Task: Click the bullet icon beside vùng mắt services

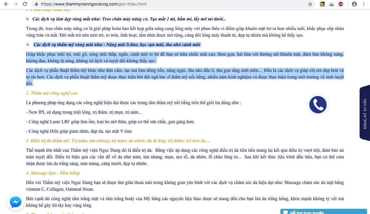Action: pyautogui.click(x=28, y=19)
